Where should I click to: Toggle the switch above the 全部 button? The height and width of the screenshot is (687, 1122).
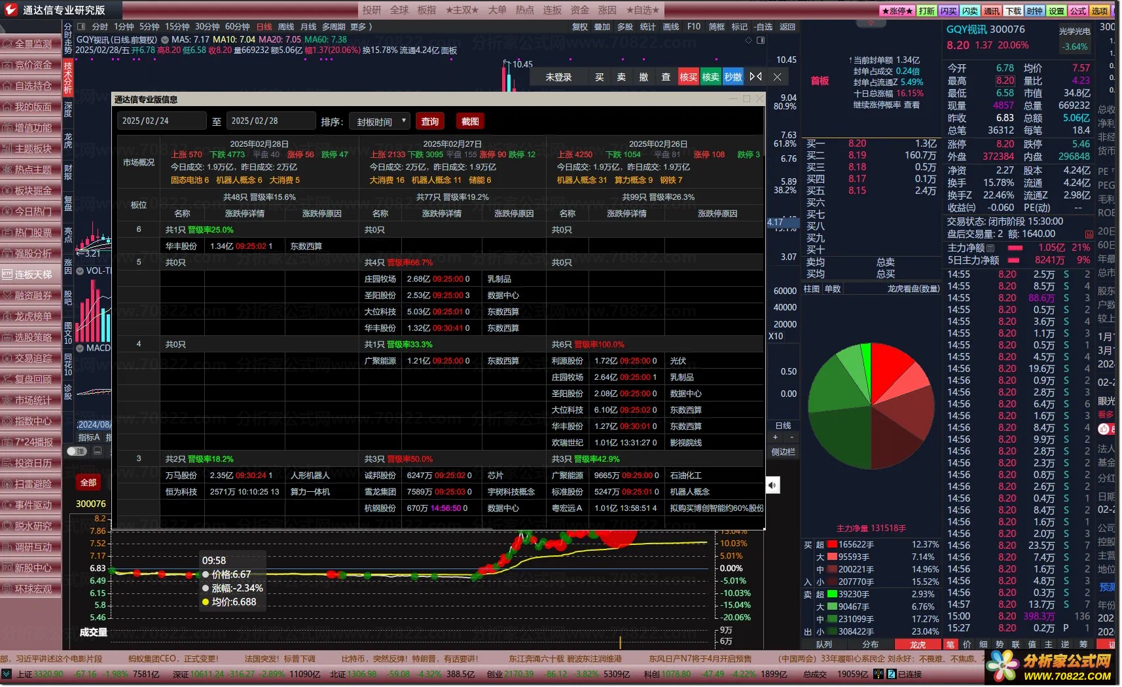(77, 451)
